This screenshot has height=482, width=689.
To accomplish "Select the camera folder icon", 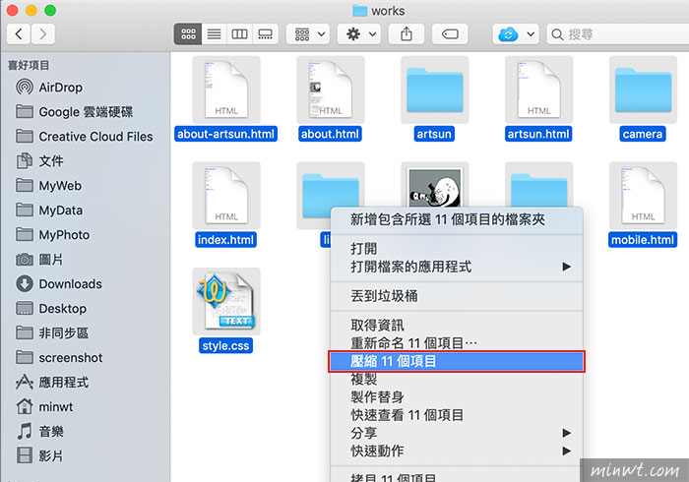I will click(x=643, y=90).
